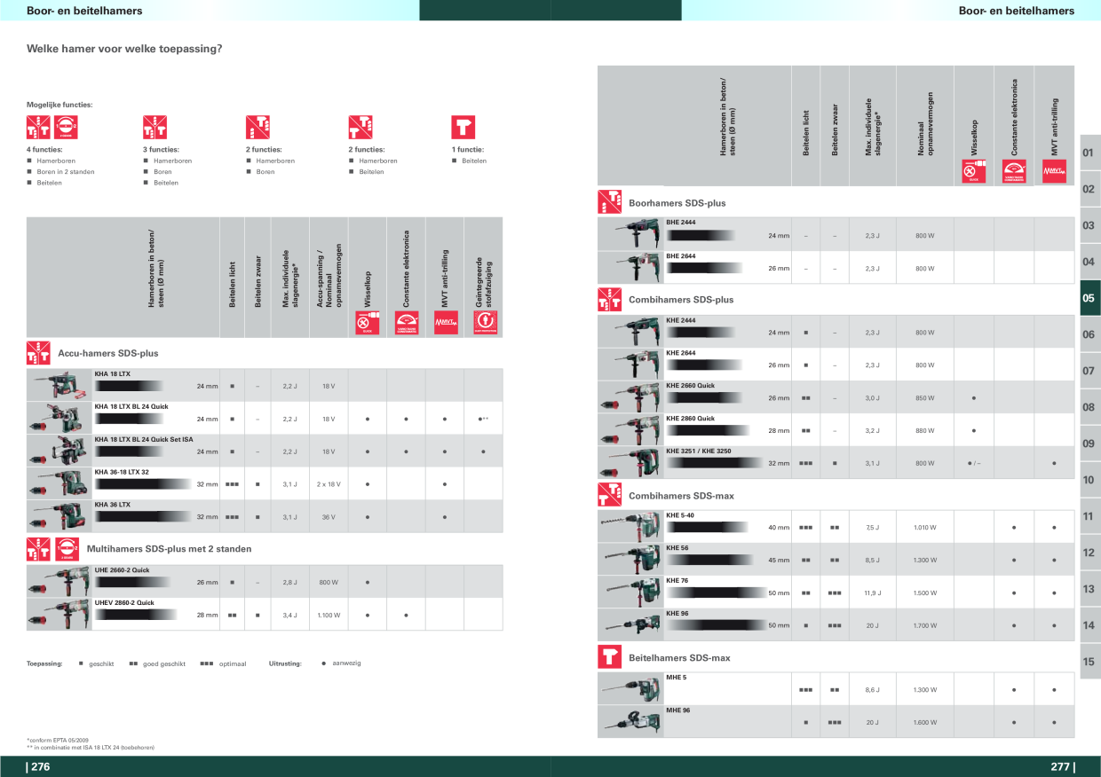Click the KHE 5-40 product image
Viewport: 1101px width, 777px height.
tap(630, 527)
